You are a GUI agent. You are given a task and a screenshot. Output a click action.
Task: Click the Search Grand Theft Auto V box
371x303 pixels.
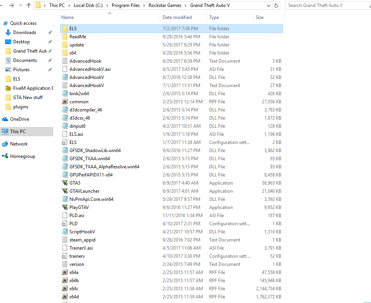pyautogui.click(x=328, y=5)
